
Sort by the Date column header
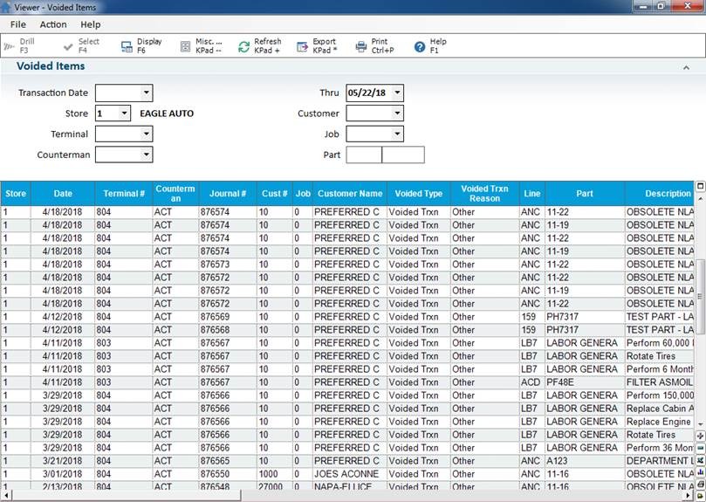point(63,193)
